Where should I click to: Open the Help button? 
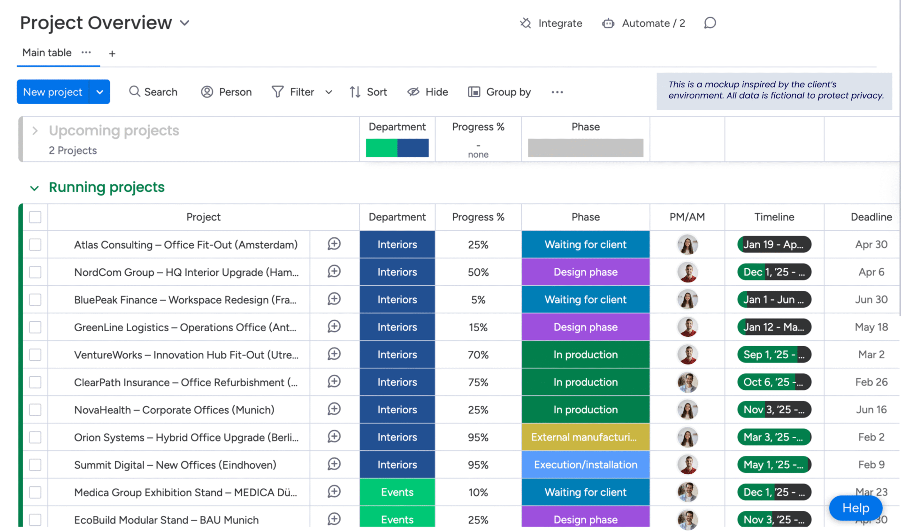(855, 508)
